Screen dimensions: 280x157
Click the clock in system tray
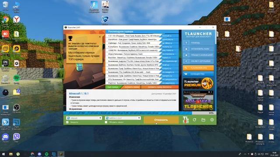[x=274, y=154]
